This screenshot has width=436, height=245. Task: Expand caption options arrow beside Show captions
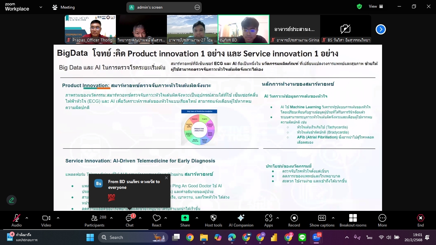click(x=333, y=218)
